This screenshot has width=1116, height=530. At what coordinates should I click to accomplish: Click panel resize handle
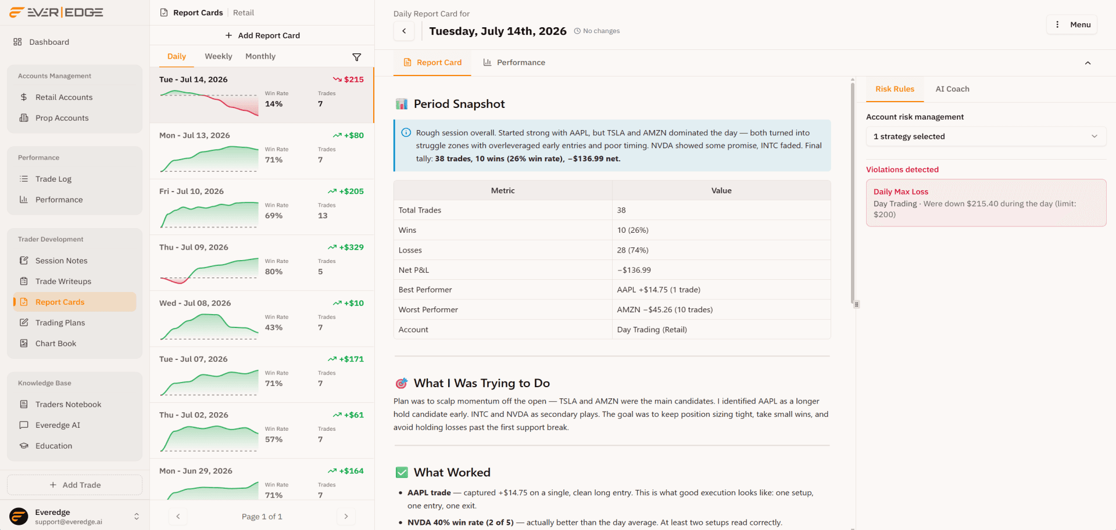856,304
